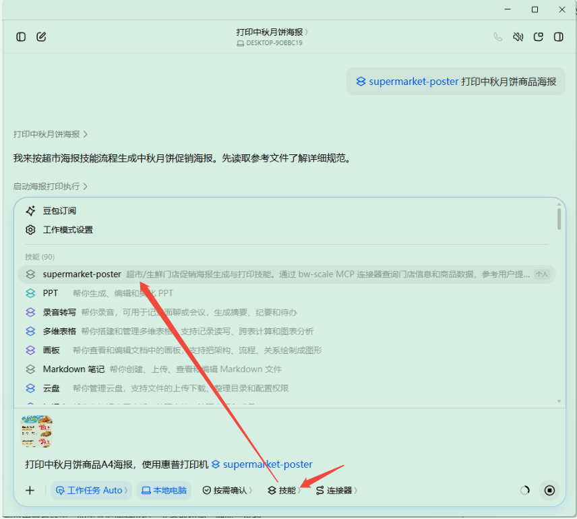Click the supermarket-poster tag in input box
The width and height of the screenshot is (577, 519).
262,464
